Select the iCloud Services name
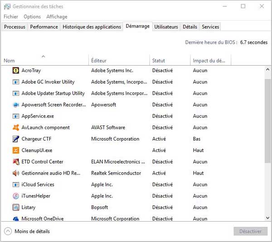Viewport: 272px width, 242px height. 38,184
